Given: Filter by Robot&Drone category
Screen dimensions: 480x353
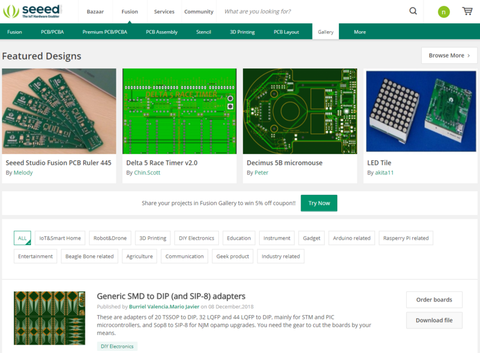Looking at the screenshot, I should click(110, 238).
